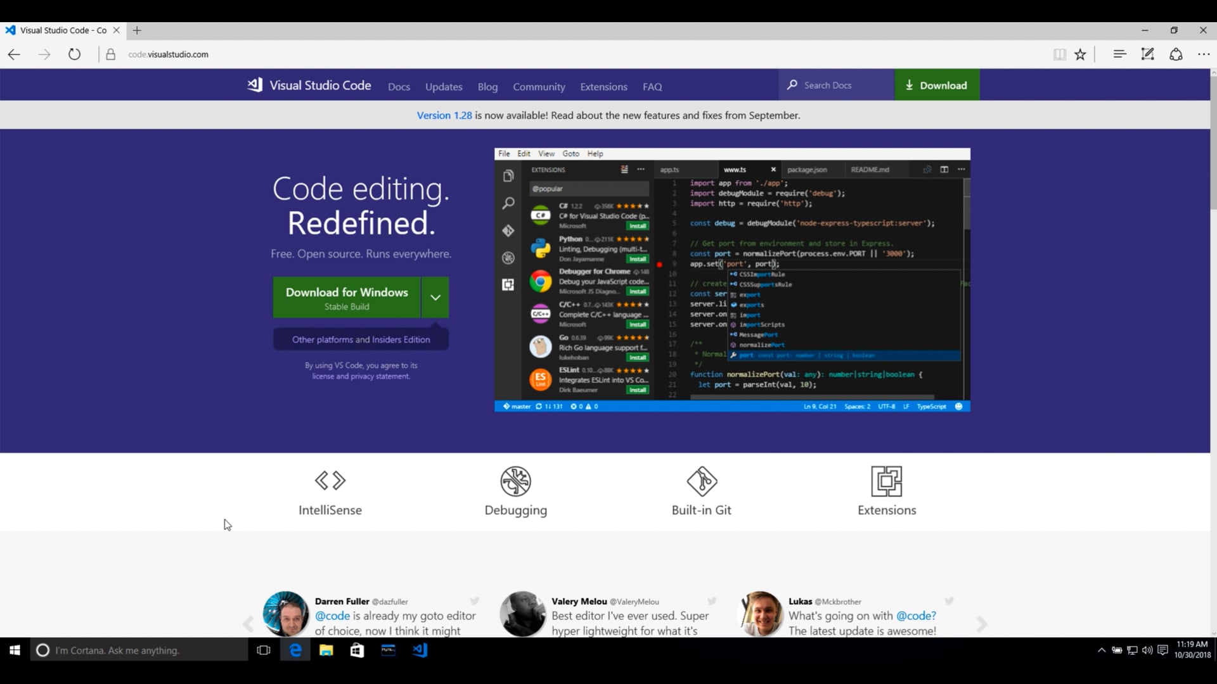The image size is (1217, 684).
Task: Click the Built-in Git icon
Action: coord(702,481)
